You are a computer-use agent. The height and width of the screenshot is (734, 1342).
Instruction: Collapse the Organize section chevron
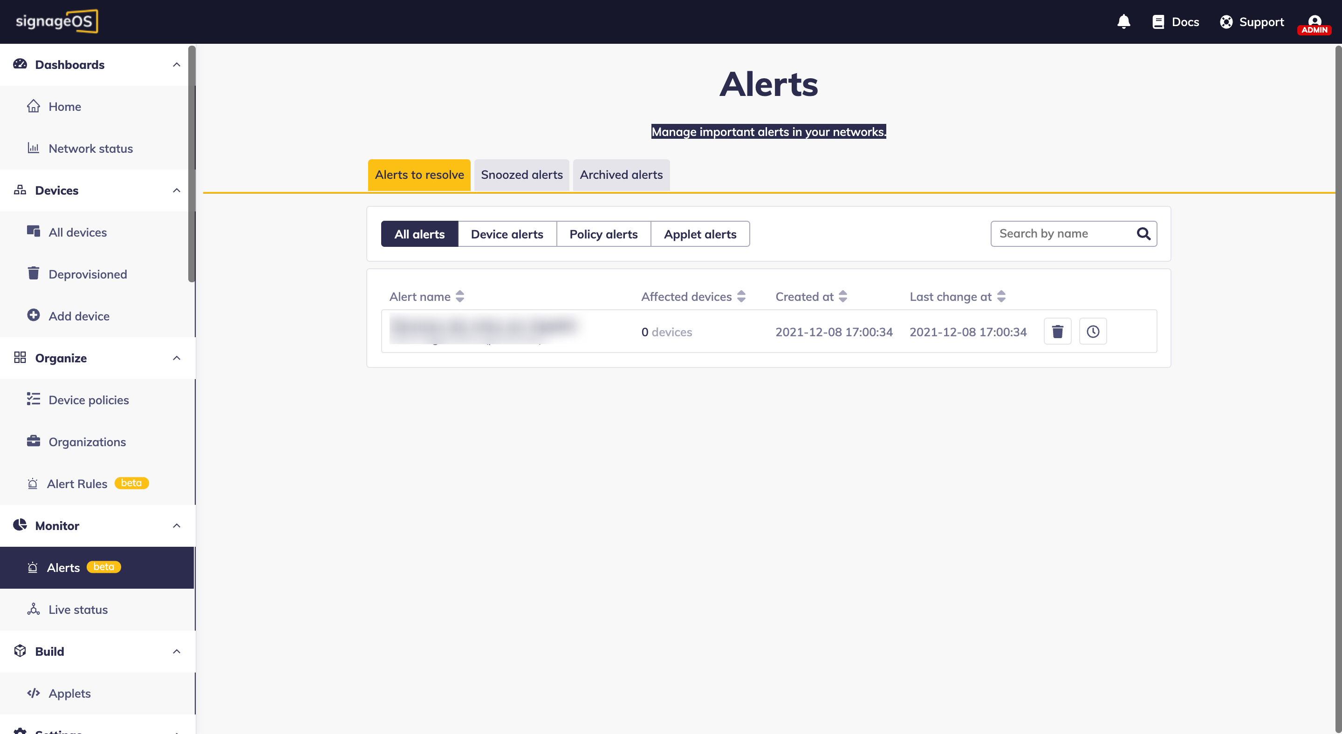click(x=176, y=358)
